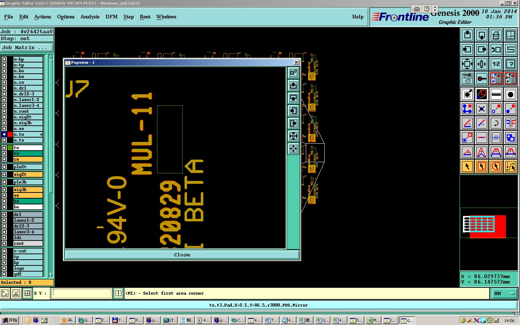Toggle checkbox for layer to

(x=4, y=148)
